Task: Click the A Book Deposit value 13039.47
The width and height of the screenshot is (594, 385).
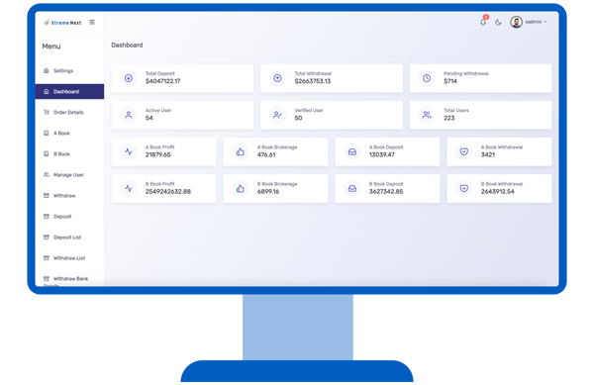Action: point(382,154)
